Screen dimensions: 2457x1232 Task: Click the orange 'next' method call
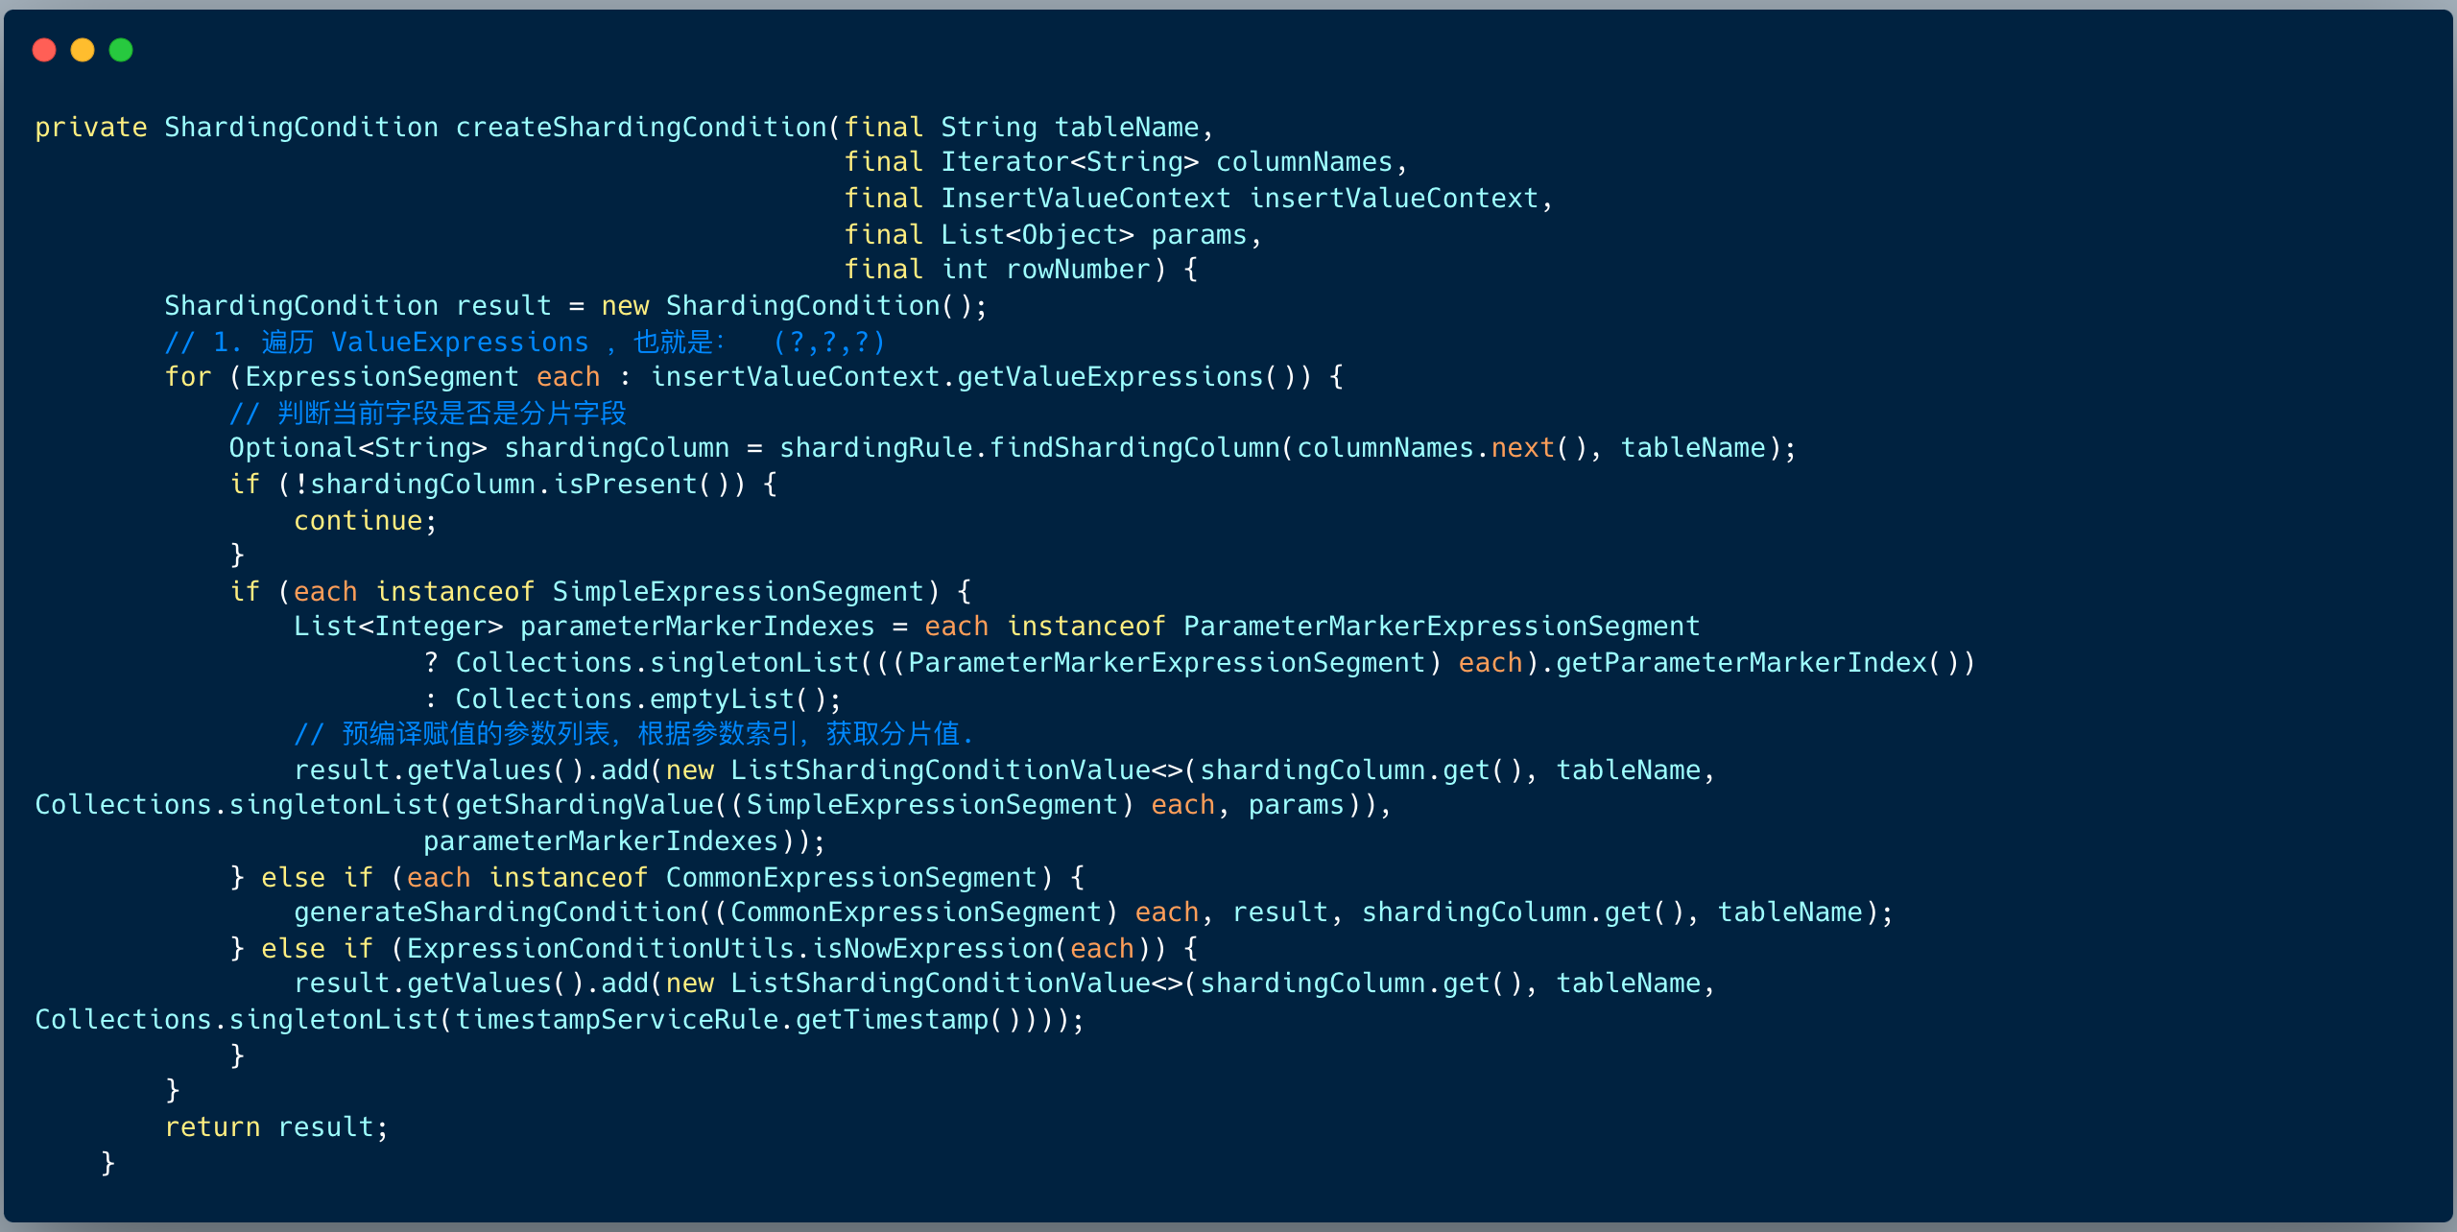click(1522, 448)
